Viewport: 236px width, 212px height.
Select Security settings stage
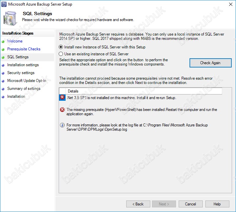click(x=21, y=73)
